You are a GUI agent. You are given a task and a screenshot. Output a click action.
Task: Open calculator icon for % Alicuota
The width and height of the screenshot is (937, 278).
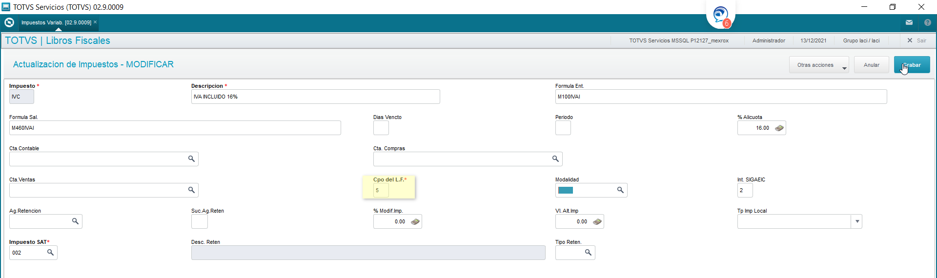(x=779, y=128)
